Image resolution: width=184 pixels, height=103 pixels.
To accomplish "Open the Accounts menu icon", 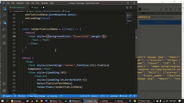I will 4,84.
